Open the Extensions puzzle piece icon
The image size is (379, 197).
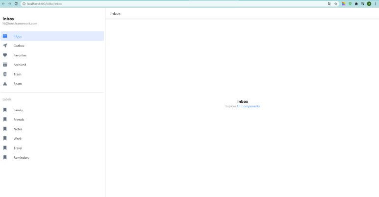coord(356,4)
